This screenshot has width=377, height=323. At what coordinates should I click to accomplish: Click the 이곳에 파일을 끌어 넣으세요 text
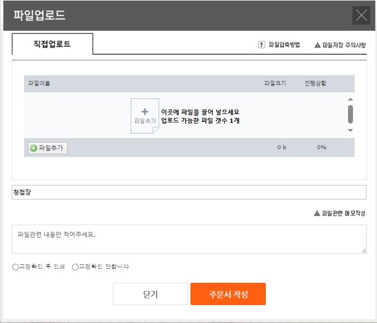coord(200,112)
